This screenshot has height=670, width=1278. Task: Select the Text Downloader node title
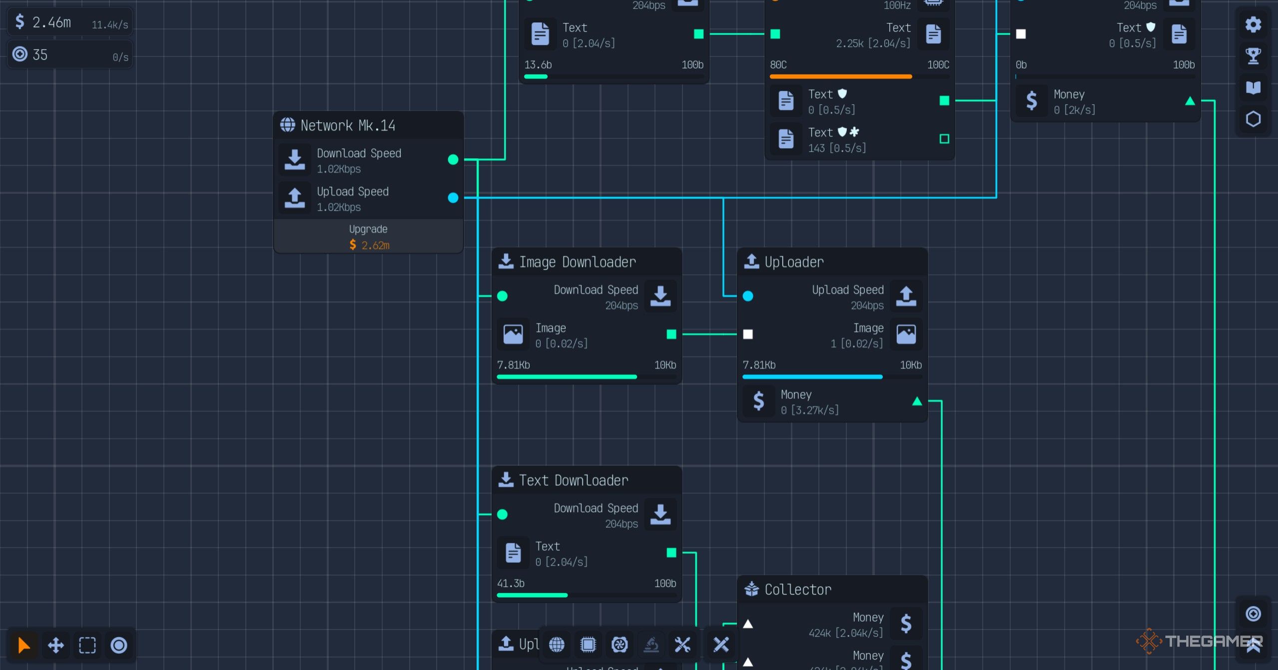[x=574, y=480]
